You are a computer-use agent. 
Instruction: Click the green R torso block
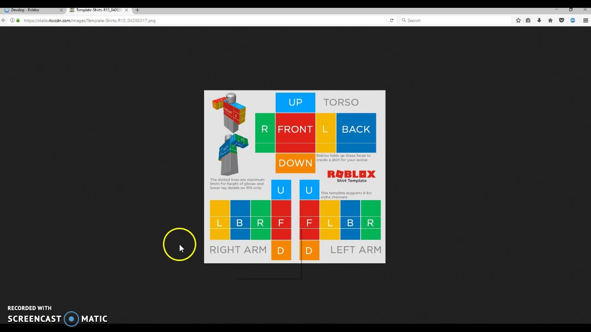point(265,133)
